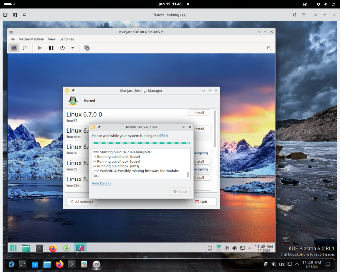Viewport: 340px width, 272px height.
Task: Open the shutdown options dropdown arrow
Action: tap(73, 48)
